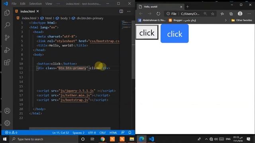
Task: Refresh the browser page
Action: (x=158, y=14)
